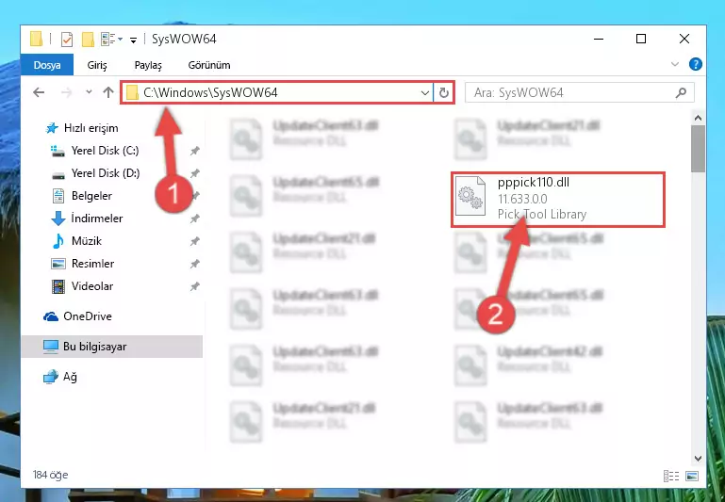
Task: Switch to the Giriş ribbon tab
Action: pos(97,65)
